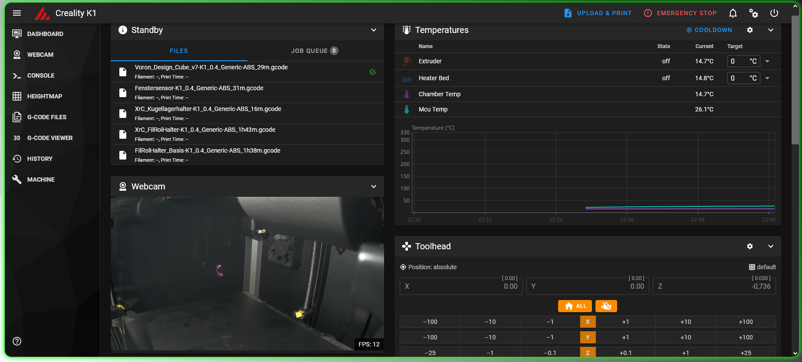Viewport: 802px width, 362px height.
Task: Move X axis by +10
Action: (686, 322)
